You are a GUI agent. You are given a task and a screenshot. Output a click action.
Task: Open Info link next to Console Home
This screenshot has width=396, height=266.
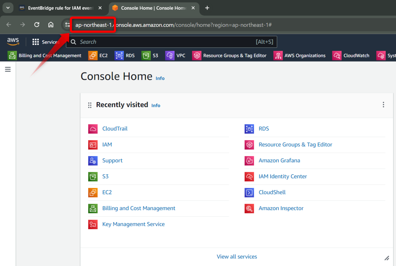tap(160, 78)
